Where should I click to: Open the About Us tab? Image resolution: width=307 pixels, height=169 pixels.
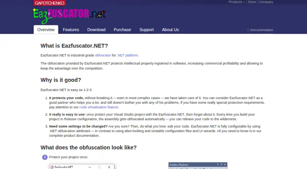(x=170, y=30)
